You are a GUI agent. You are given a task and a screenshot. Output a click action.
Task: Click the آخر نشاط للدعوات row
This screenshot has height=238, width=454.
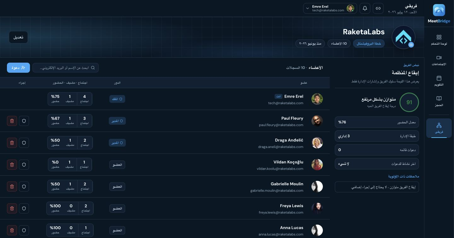point(377,164)
